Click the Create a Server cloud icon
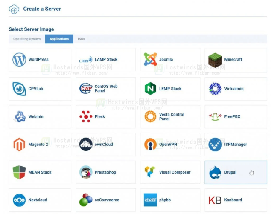Image resolution: width=271 pixels, height=214 pixels. pyautogui.click(x=14, y=9)
